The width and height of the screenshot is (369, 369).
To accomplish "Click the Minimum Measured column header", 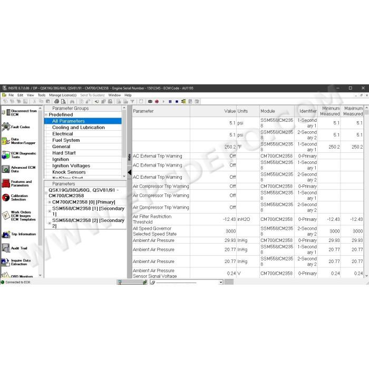I will coord(329,111).
